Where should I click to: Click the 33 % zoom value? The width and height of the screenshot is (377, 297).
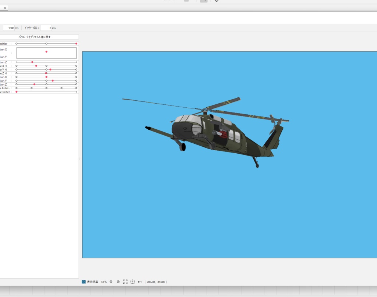[x=103, y=282]
